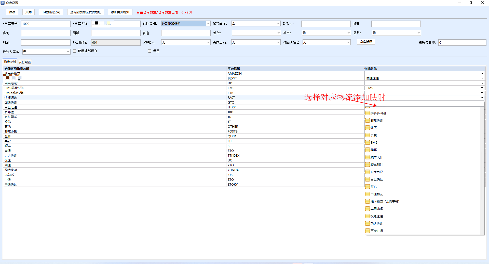The height and width of the screenshot is (264, 489).
Task: Open the 区县 dropdown
Action: tap(419, 33)
